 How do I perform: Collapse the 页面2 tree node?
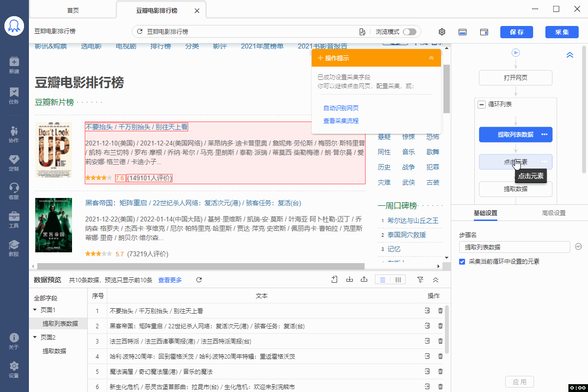(35, 337)
